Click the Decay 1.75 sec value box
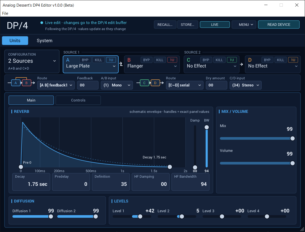 pyautogui.click(x=31, y=182)
